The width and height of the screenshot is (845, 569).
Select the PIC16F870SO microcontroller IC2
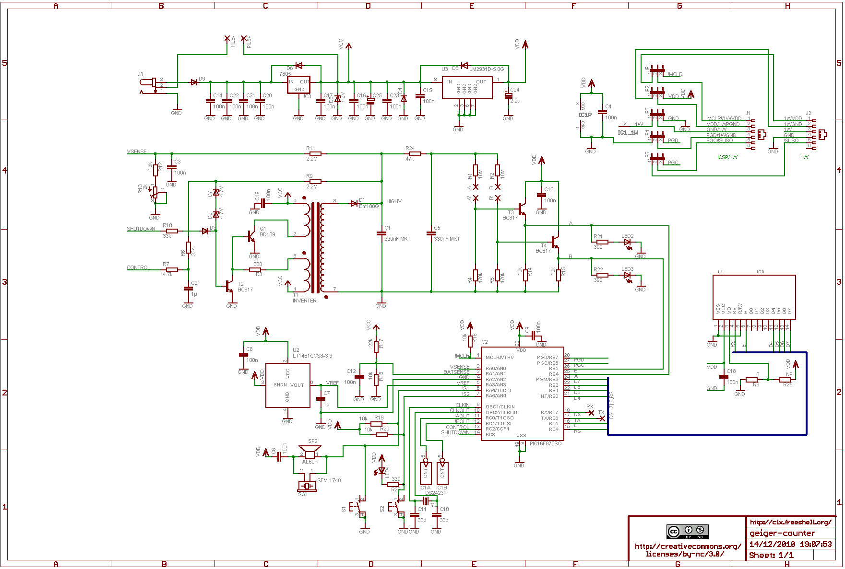coord(522,394)
